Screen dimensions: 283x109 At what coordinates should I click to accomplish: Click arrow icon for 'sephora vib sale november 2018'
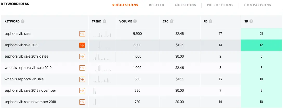click(x=82, y=102)
